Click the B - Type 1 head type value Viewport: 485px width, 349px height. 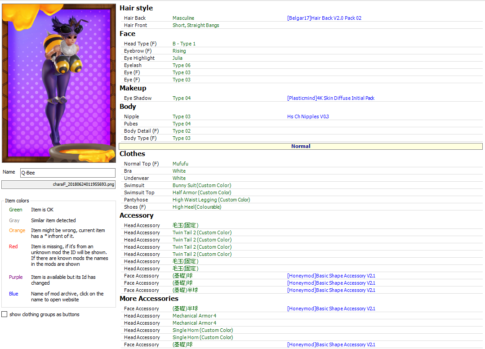[184, 44]
